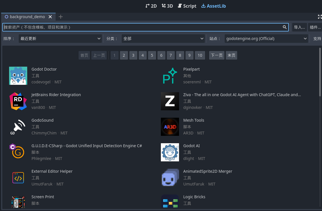Go to page 3
This screenshot has width=322, height=211.
tap(133, 55)
